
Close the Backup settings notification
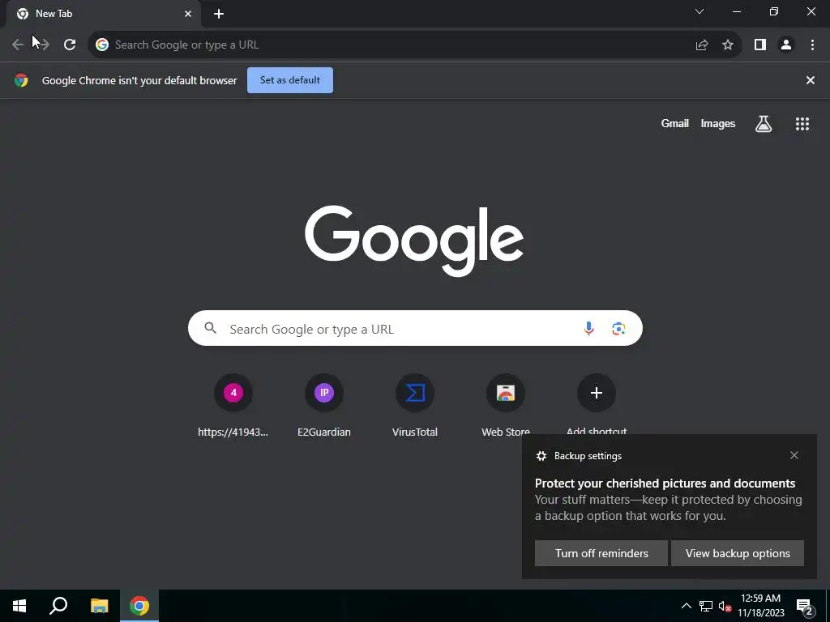(x=794, y=455)
